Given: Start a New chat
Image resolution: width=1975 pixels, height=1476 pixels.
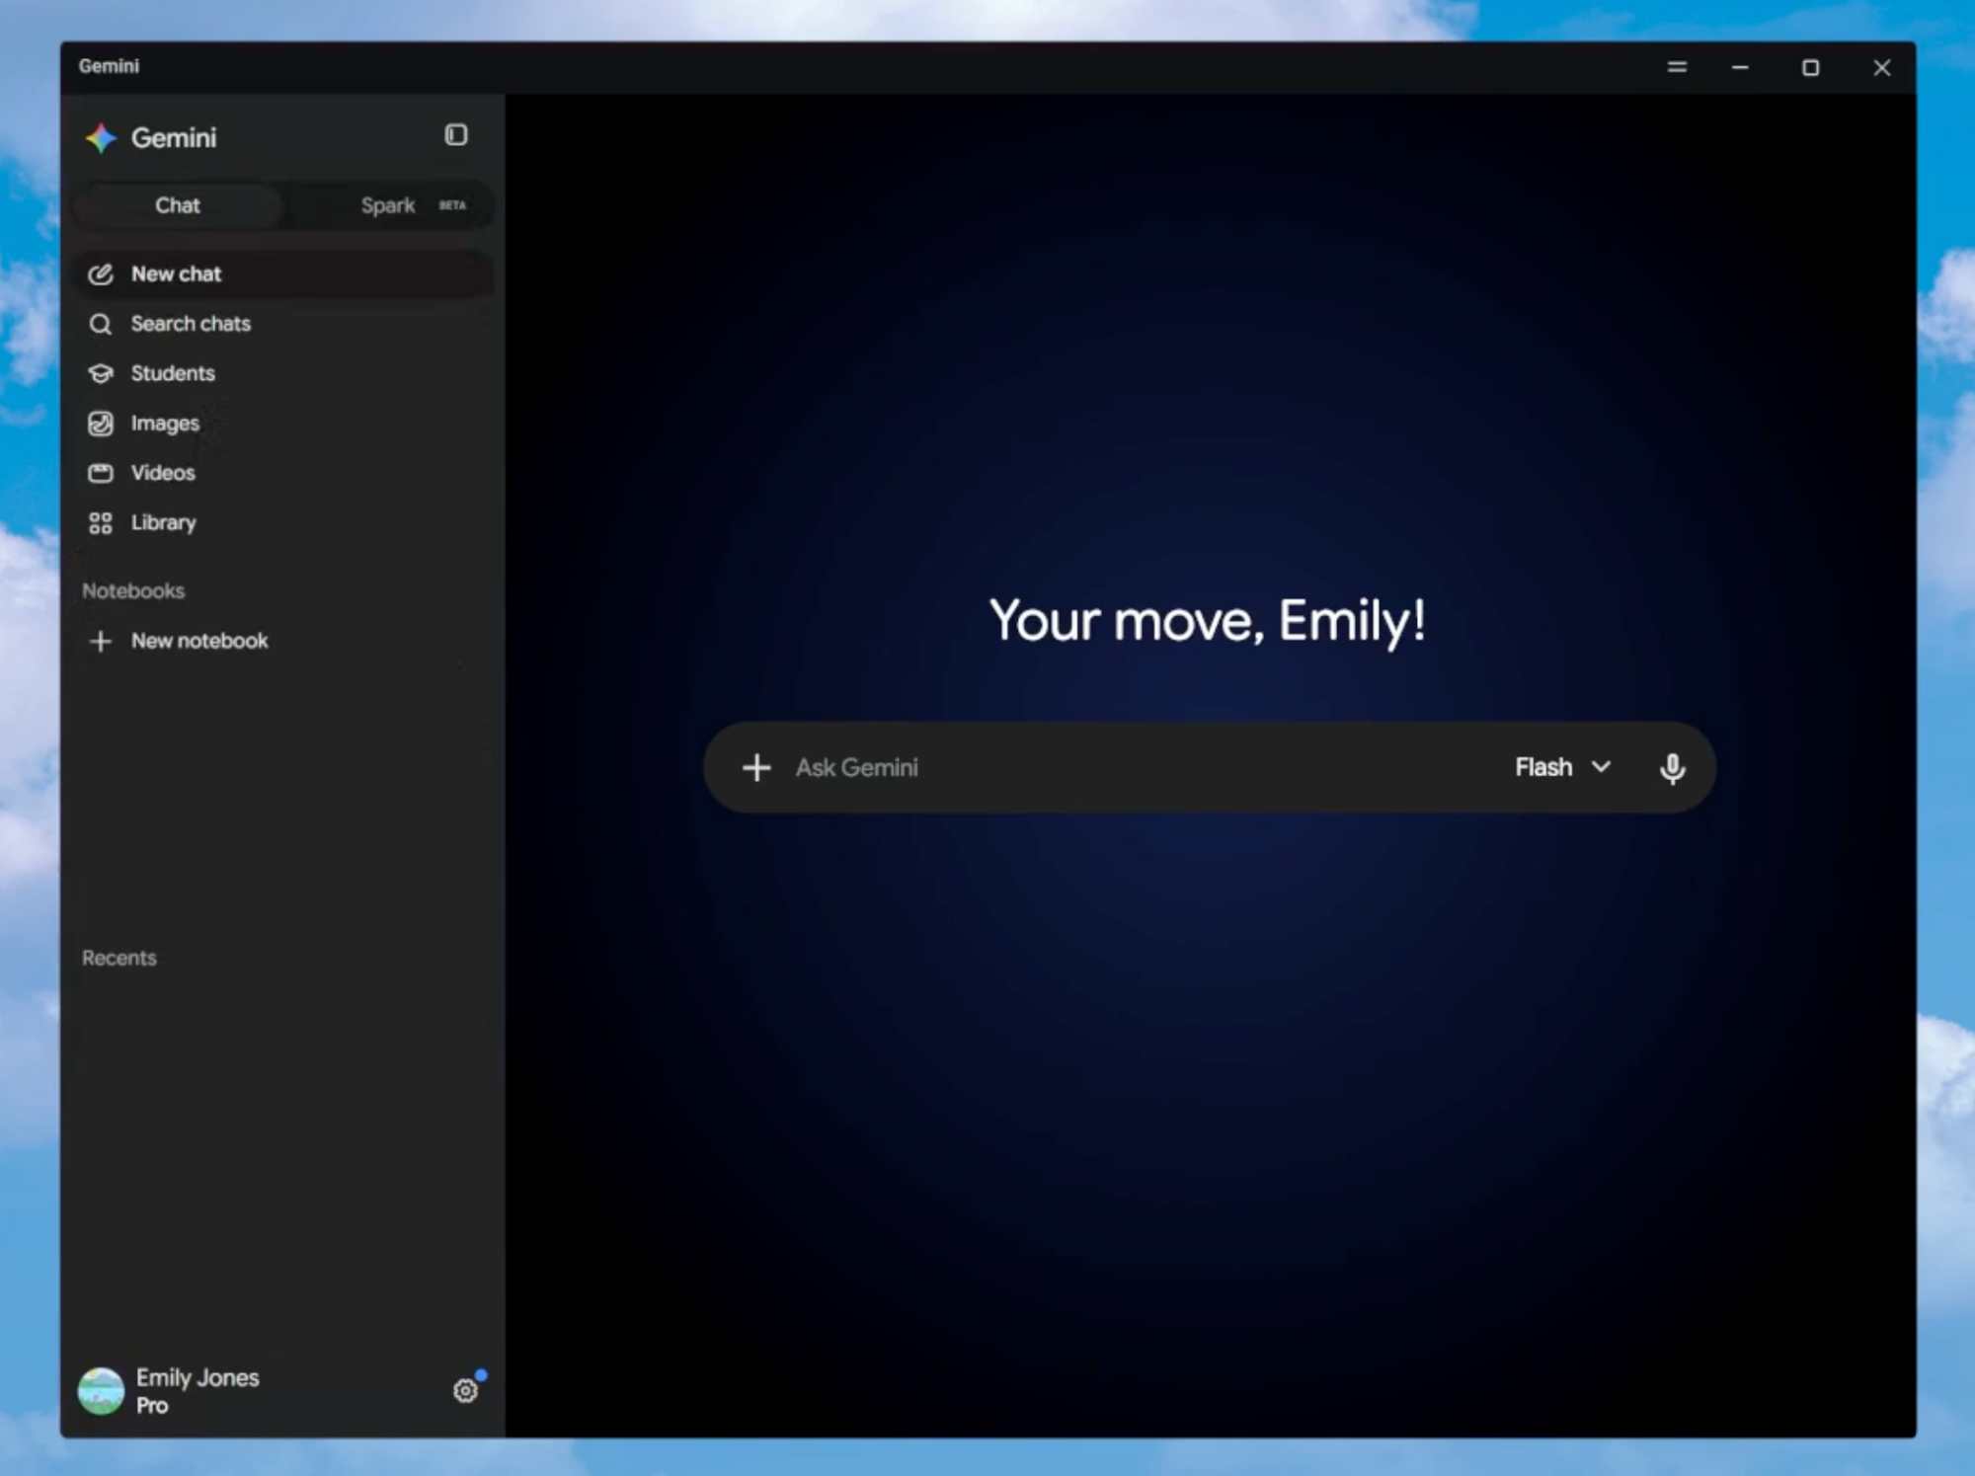Looking at the screenshot, I should 283,273.
